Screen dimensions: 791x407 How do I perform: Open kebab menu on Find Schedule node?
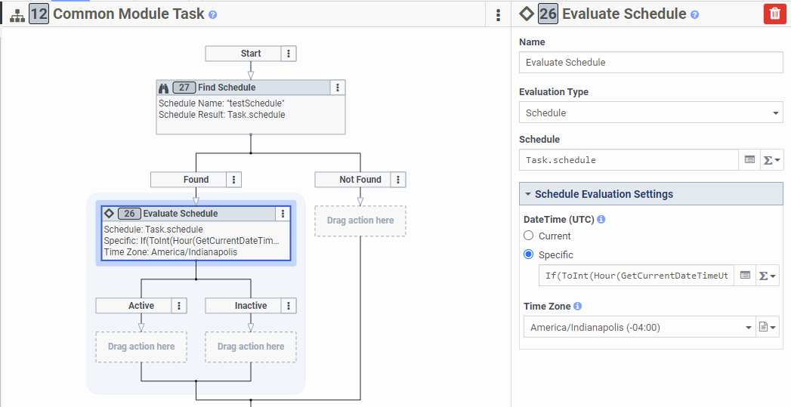tap(338, 88)
